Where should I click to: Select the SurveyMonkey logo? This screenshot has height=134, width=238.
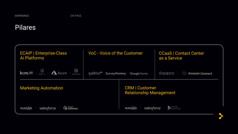[116, 74]
